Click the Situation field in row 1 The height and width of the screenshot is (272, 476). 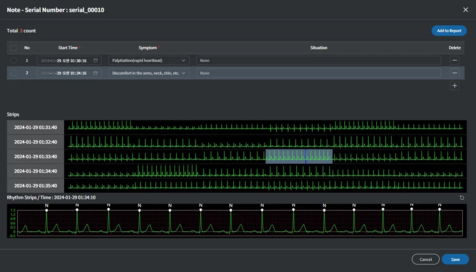319,60
